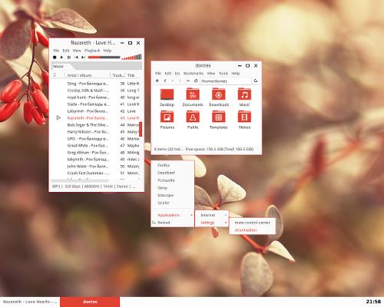
Task: Open the Downloads folder
Action: [x=218, y=97]
